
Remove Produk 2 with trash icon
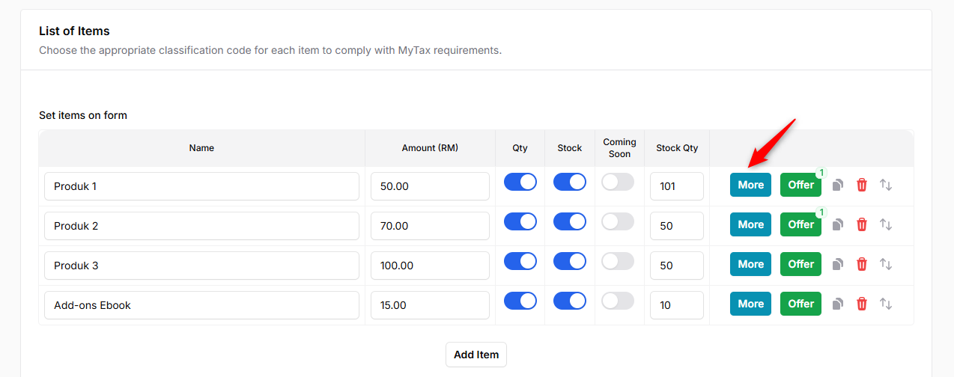pyautogui.click(x=862, y=224)
